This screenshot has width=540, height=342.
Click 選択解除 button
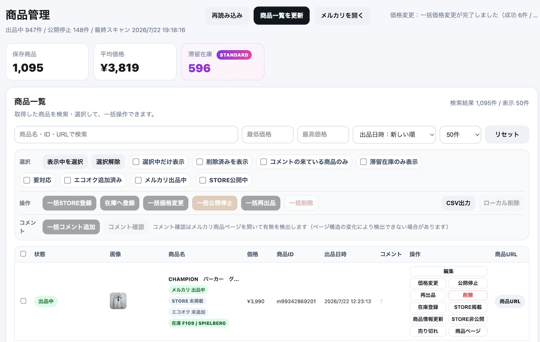click(108, 162)
